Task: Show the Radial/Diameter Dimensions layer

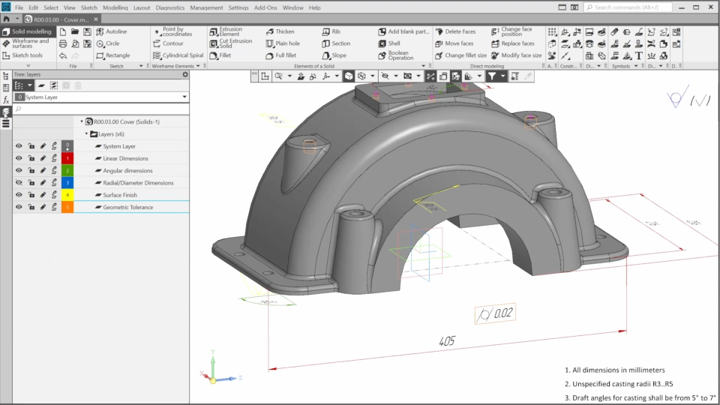Action: pos(19,182)
